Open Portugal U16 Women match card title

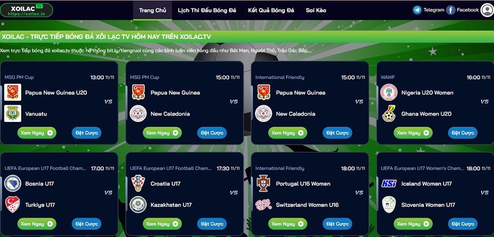[303, 184]
